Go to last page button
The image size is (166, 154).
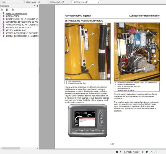coord(147,152)
